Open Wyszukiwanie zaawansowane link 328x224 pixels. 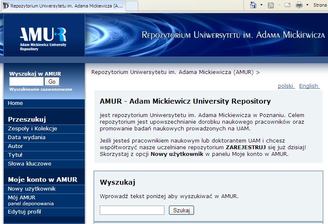click(x=41, y=89)
